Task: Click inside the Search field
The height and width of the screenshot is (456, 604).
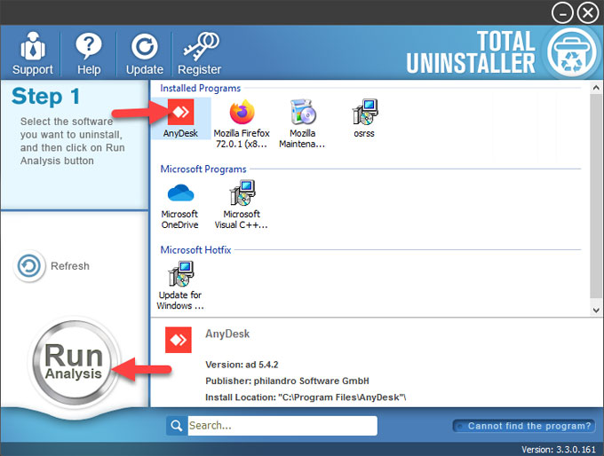Action: [282, 426]
